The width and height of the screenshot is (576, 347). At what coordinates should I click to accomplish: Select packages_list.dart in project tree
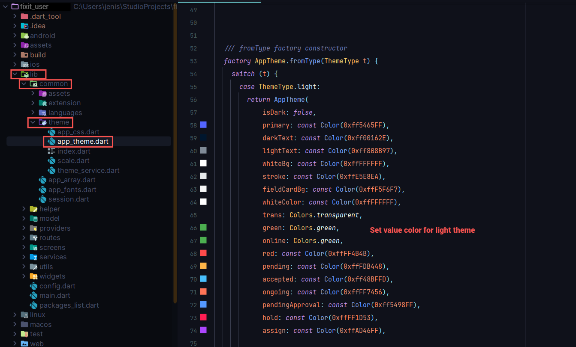pyautogui.click(x=69, y=305)
